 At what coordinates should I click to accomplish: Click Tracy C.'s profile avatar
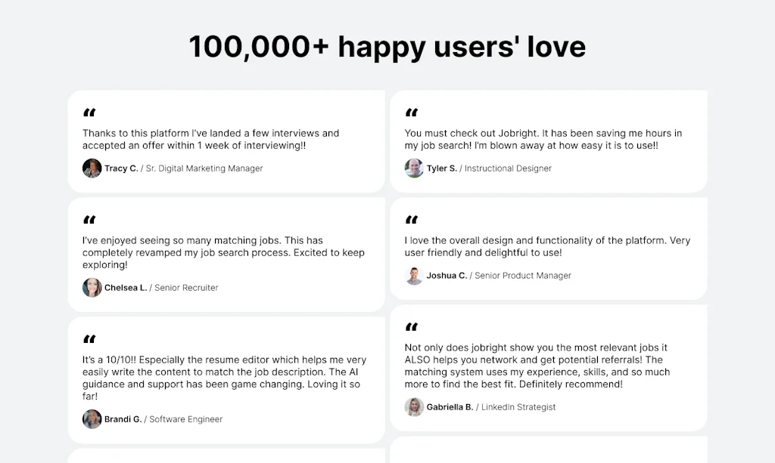coord(92,168)
